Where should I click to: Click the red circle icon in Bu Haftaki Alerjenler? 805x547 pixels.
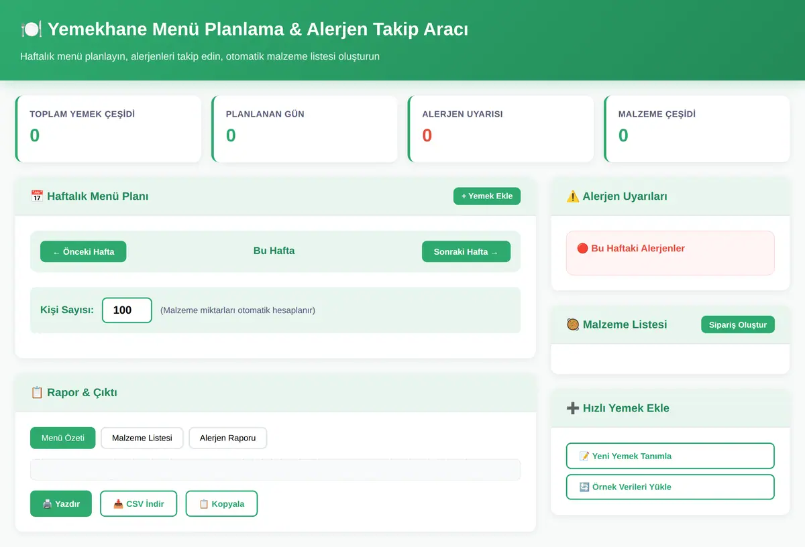(582, 248)
